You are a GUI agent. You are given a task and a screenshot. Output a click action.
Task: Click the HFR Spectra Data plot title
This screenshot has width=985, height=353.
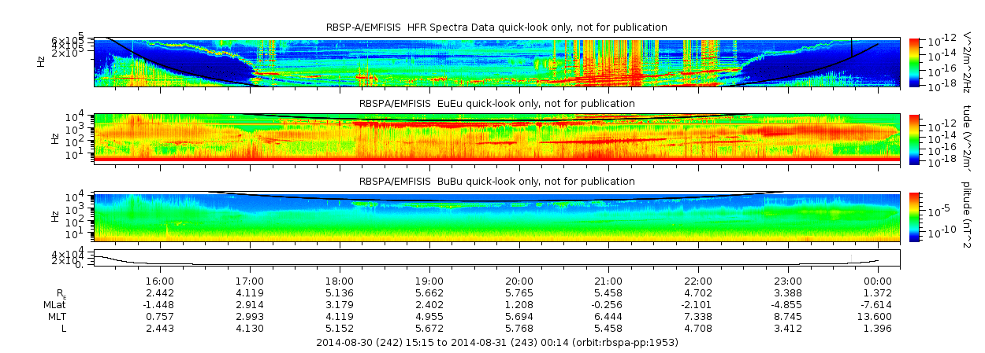point(496,28)
